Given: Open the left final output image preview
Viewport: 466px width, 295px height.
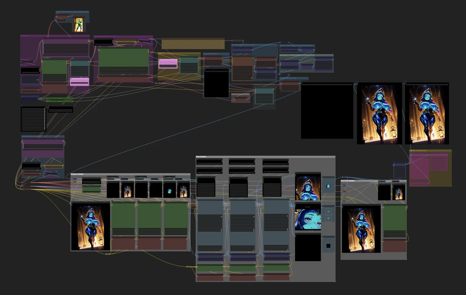Looking at the screenshot, I should click(379, 113).
